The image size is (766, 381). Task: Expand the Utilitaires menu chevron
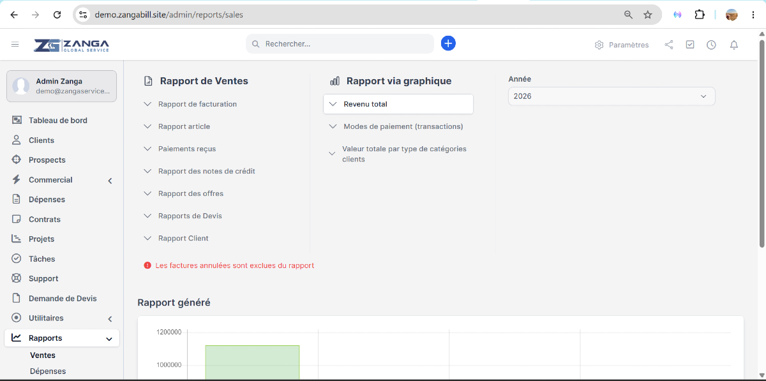pyautogui.click(x=110, y=318)
